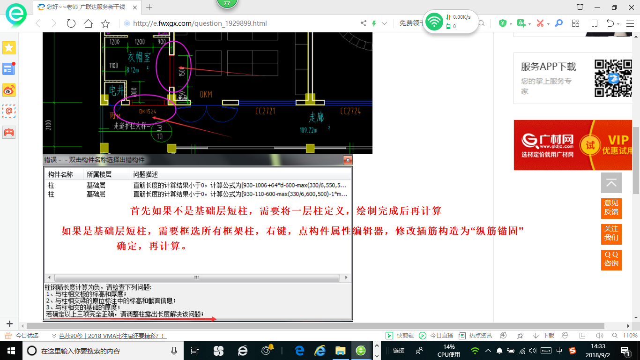Open the mail @ sidebar icon
The width and height of the screenshot is (640, 360).
pos(9,111)
